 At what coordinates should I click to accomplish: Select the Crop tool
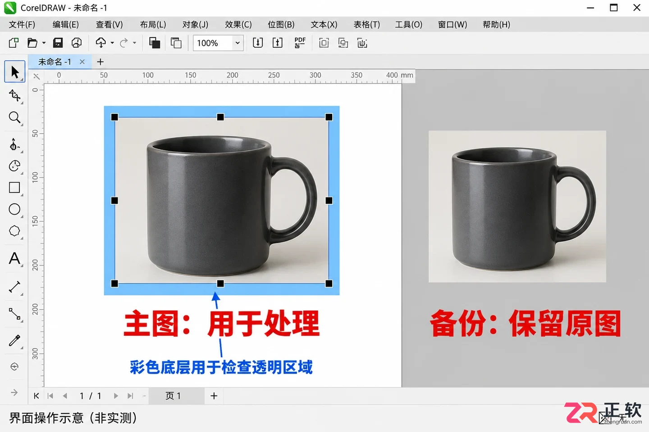pyautogui.click(x=15, y=95)
